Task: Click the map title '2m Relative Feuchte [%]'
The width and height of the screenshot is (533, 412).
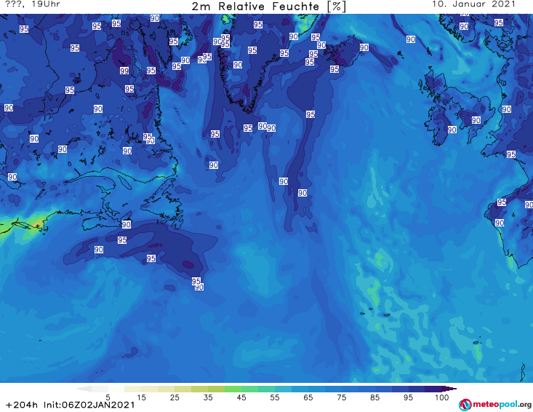Action: coord(268,7)
